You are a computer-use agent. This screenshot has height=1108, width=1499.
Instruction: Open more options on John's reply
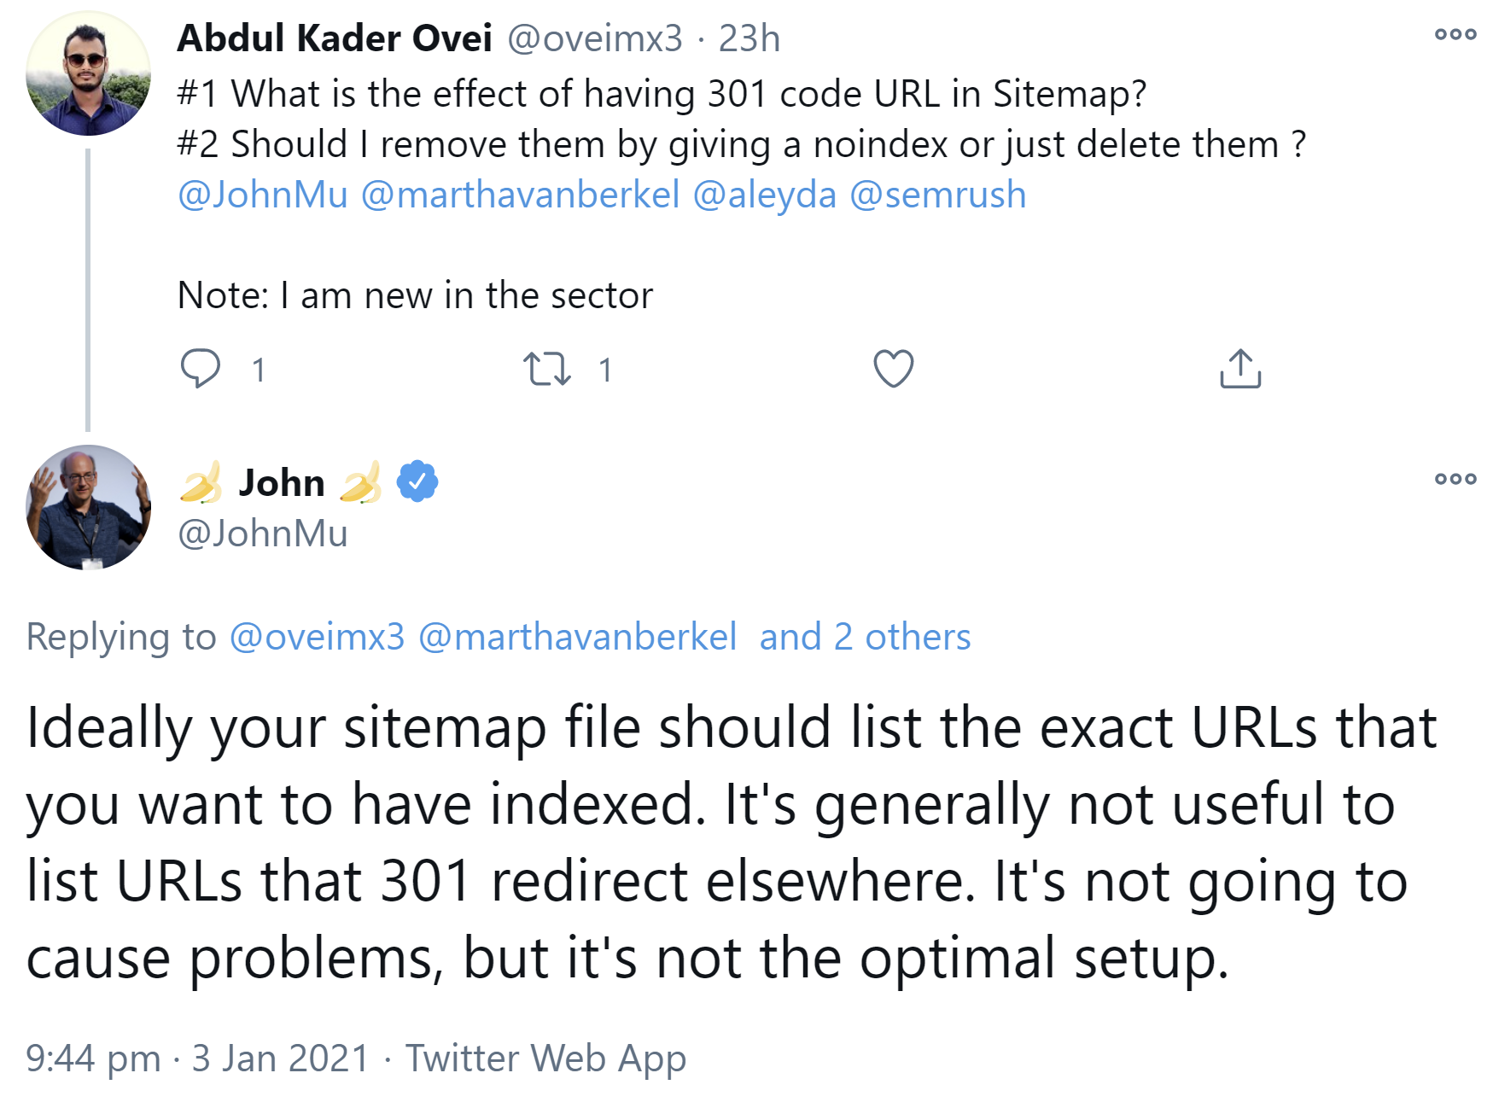(1456, 478)
